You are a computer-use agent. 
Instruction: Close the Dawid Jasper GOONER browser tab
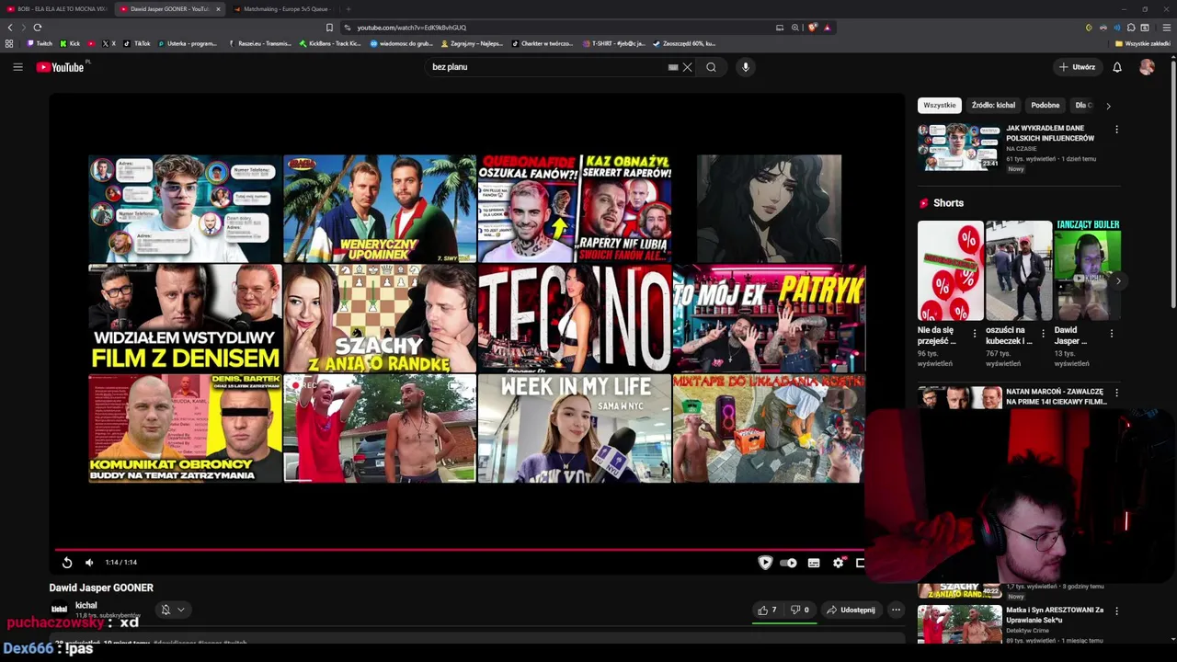218,9
